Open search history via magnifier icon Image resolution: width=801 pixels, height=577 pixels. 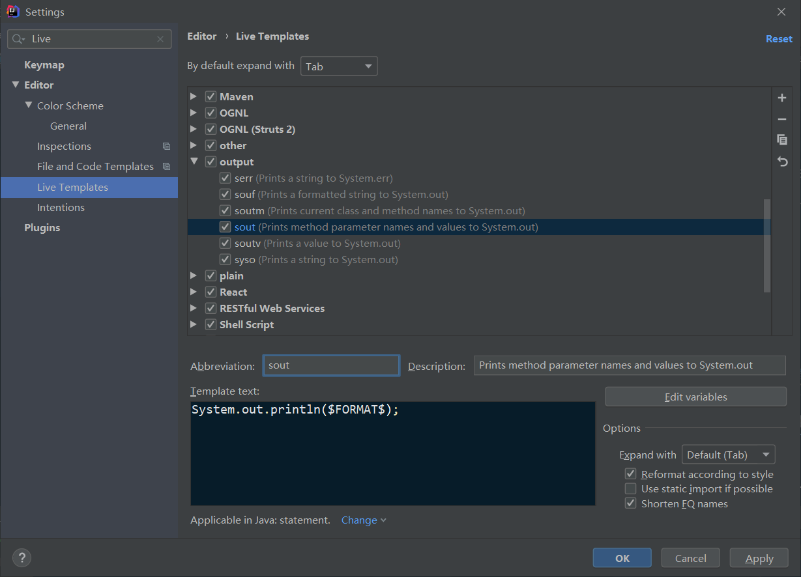(x=18, y=39)
